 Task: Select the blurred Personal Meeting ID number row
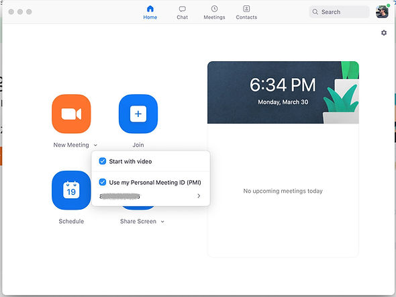[x=151, y=196]
